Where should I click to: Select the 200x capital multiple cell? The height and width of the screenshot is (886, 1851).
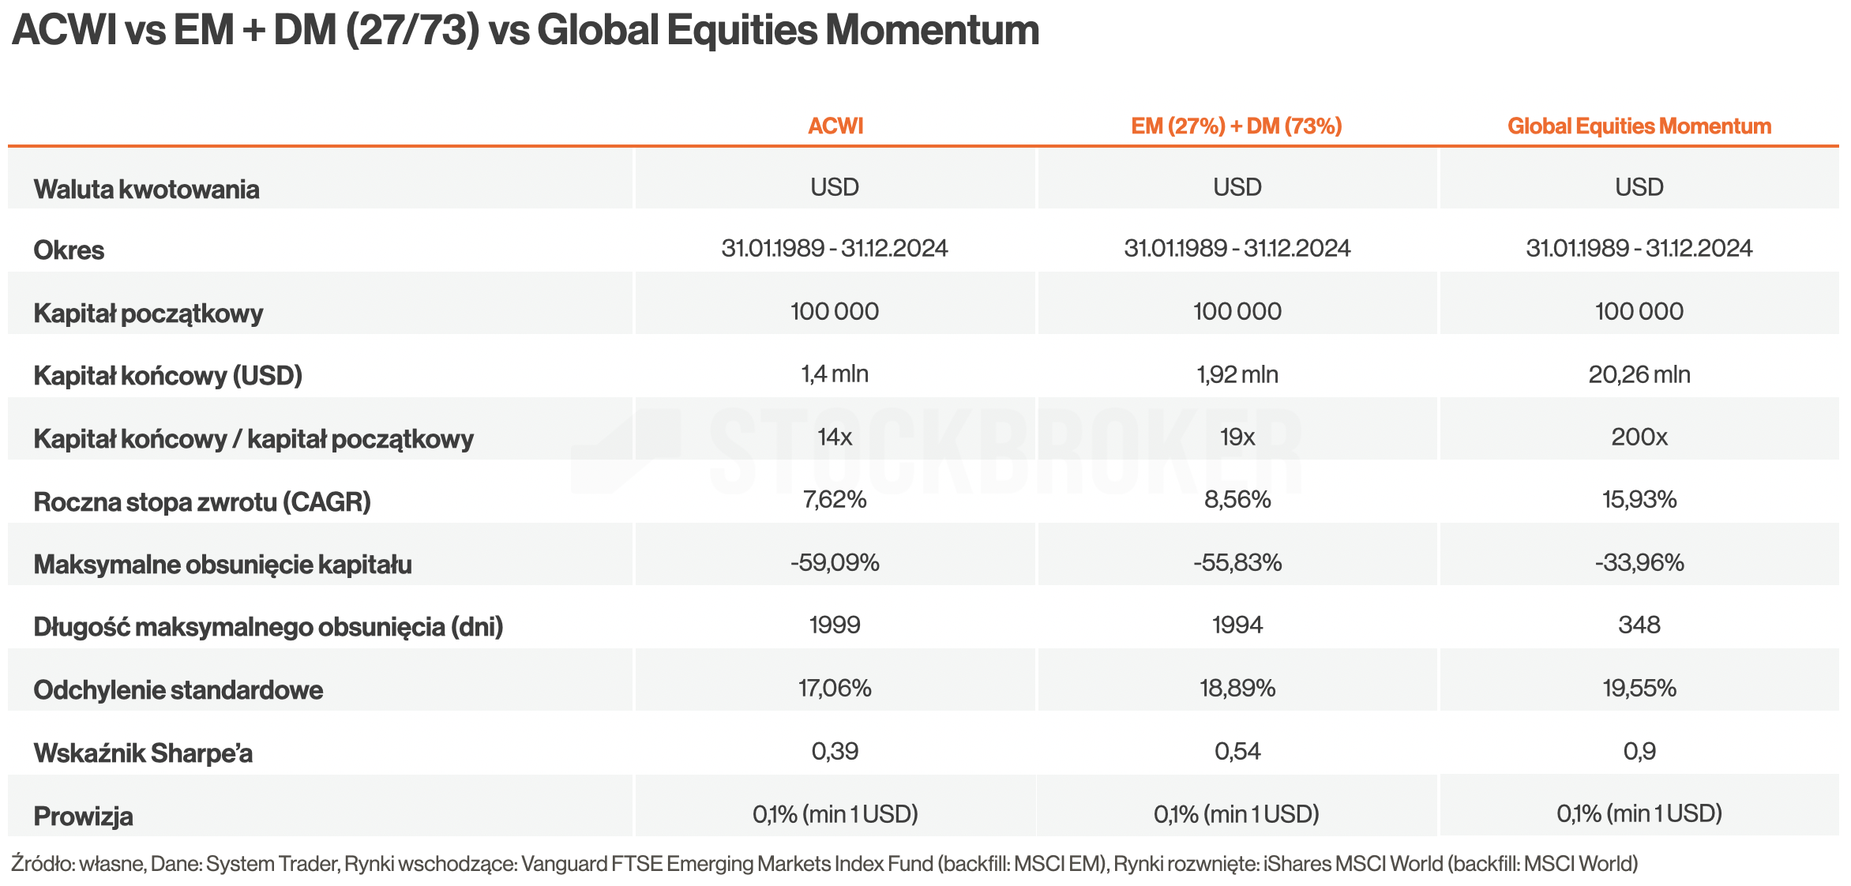click(1639, 437)
